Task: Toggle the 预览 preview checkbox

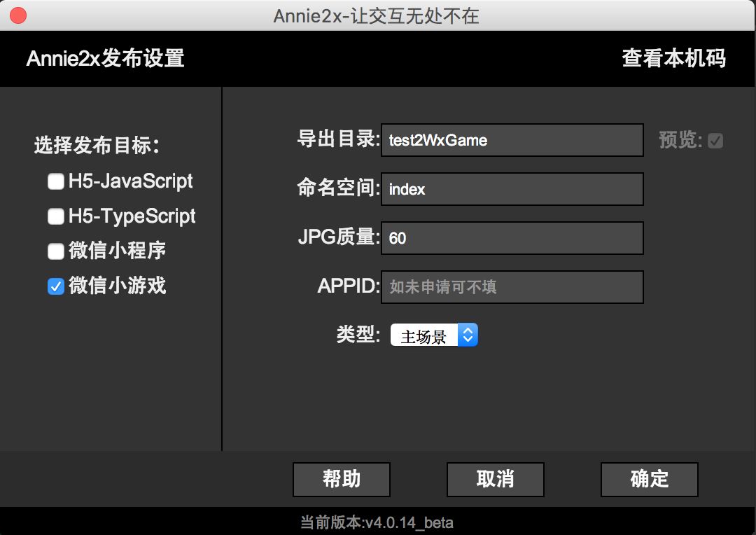Action: tap(715, 141)
